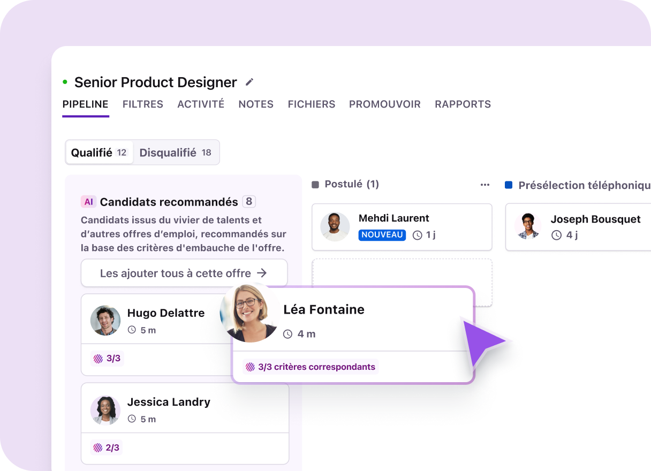
Task: Click the blue square beside Présélection téléphonique
Action: (x=509, y=185)
